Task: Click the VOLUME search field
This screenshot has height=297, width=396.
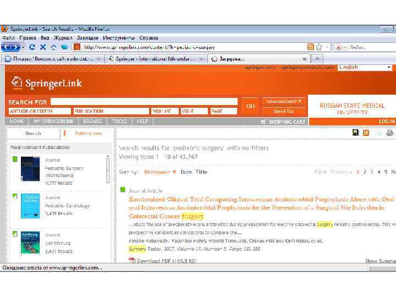Action: click(x=164, y=111)
